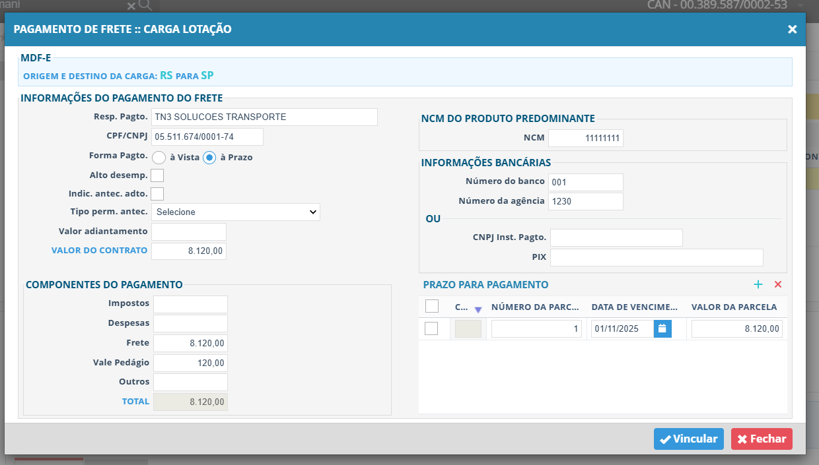
Task: Close the Pagamento de Frete dialog
Action: pyautogui.click(x=792, y=29)
